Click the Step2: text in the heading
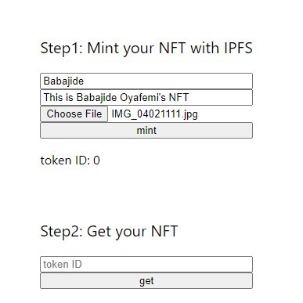 point(62,232)
